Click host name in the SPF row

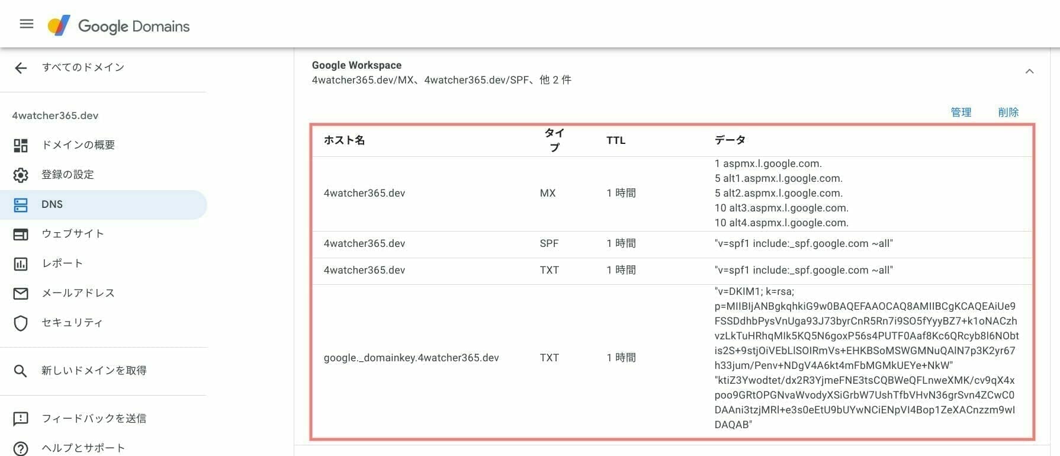click(364, 243)
